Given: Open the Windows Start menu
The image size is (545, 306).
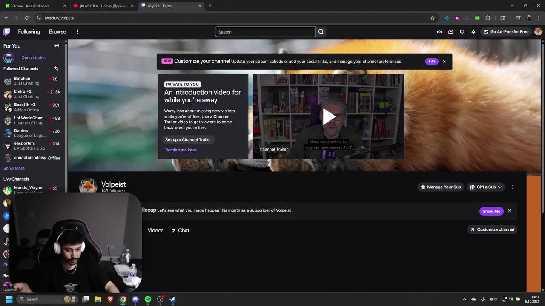Looking at the screenshot, I should (x=9, y=299).
